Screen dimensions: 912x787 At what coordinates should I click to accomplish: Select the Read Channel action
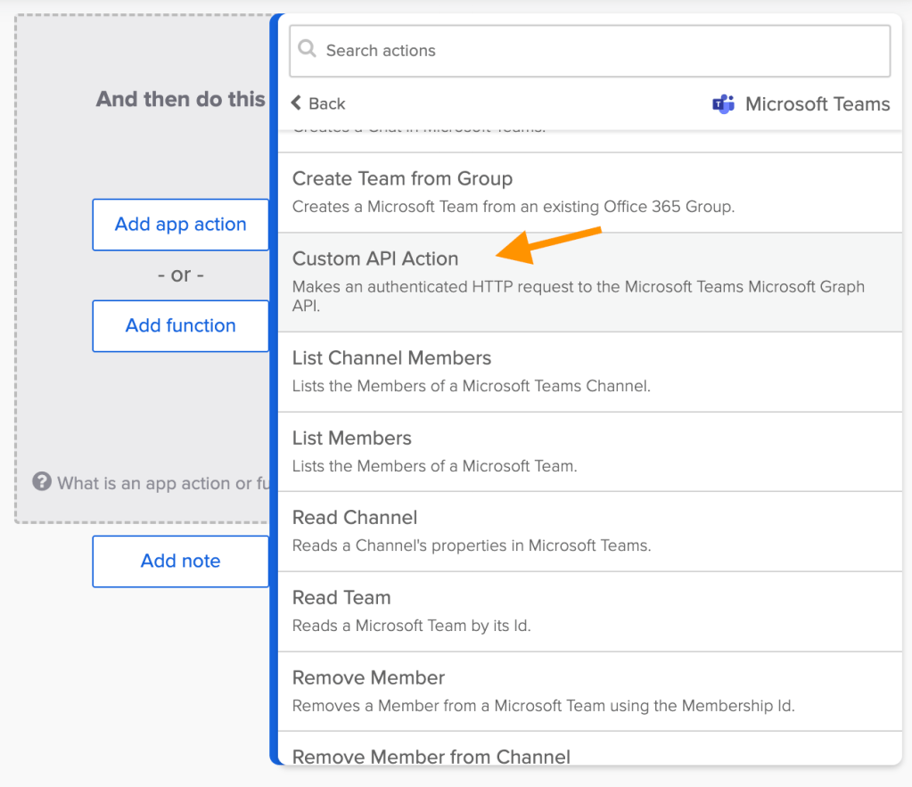(x=588, y=531)
